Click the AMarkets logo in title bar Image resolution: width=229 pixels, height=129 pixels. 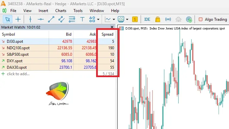pyautogui.click(x=3, y=4)
